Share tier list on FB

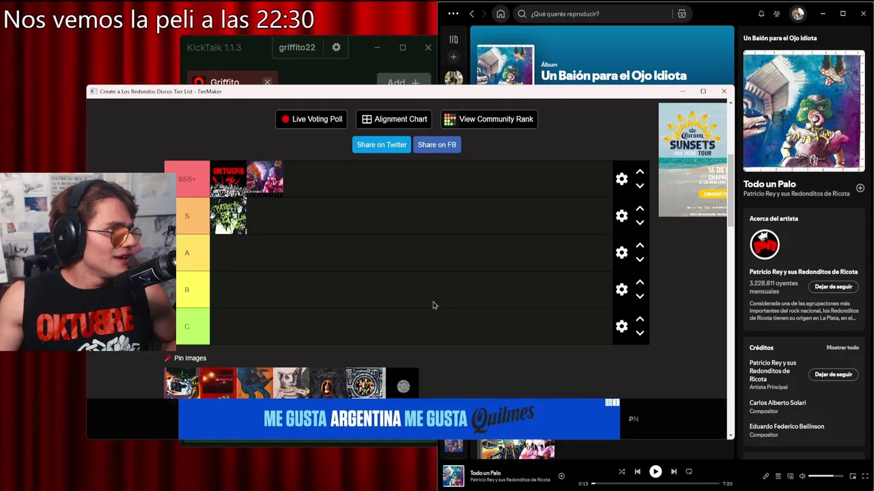[437, 145]
